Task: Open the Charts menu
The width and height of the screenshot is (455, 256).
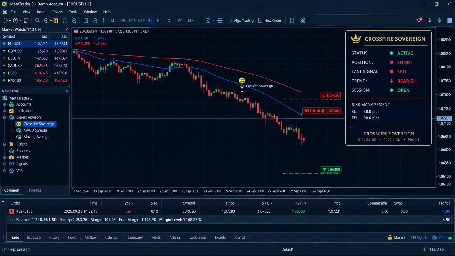Action: (x=57, y=12)
